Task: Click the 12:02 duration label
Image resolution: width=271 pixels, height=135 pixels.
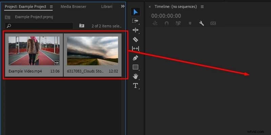Action: click(113, 71)
